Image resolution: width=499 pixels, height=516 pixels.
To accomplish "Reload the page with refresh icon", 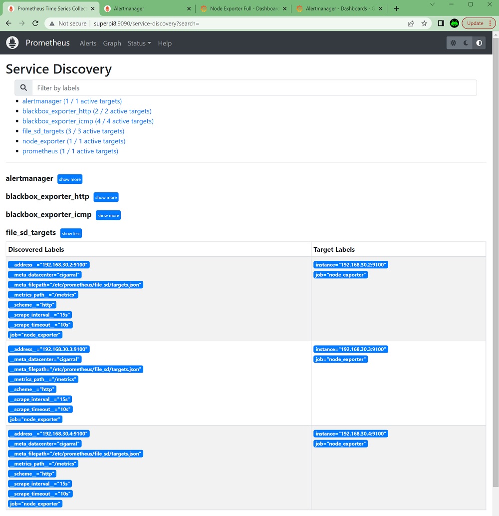I will click(x=35, y=23).
